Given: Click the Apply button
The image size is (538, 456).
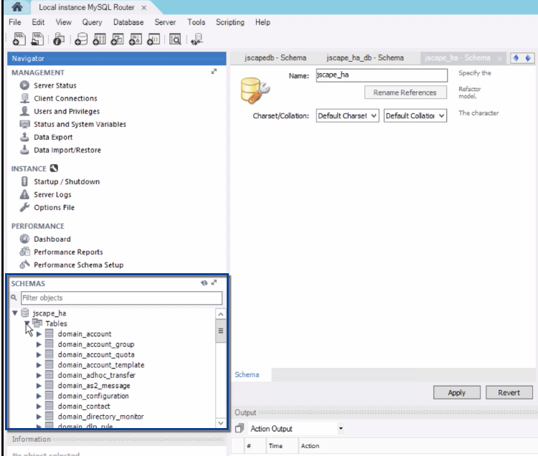Looking at the screenshot, I should point(457,393).
